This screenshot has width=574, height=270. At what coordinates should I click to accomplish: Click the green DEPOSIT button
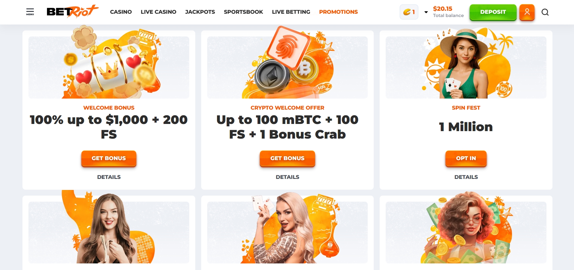click(493, 12)
